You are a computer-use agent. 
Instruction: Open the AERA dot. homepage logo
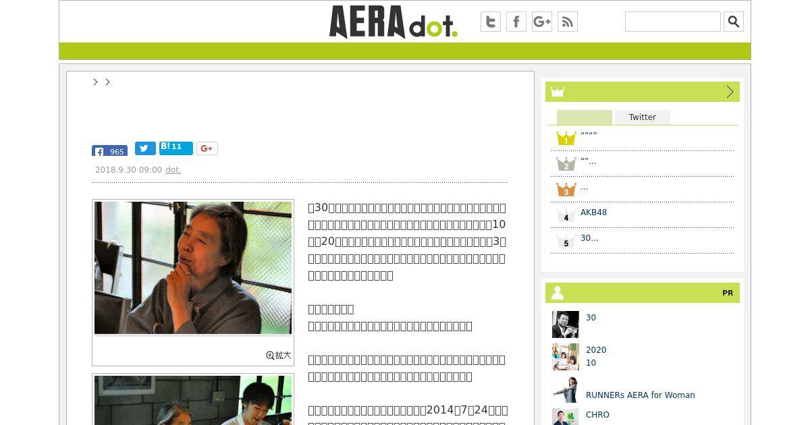pyautogui.click(x=394, y=22)
